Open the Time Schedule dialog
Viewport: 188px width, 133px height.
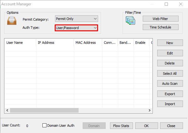pos(160,27)
